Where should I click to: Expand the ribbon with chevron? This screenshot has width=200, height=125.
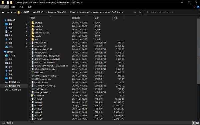click(x=195, y=7)
